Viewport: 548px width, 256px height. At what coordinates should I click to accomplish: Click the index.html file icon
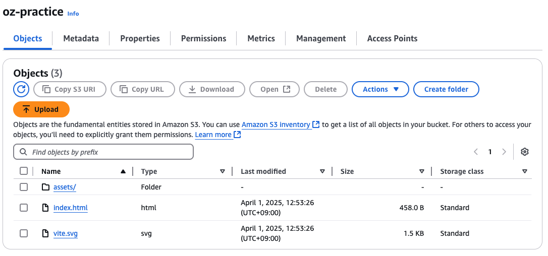45,208
